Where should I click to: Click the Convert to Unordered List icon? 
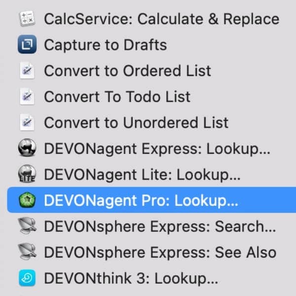(x=27, y=123)
